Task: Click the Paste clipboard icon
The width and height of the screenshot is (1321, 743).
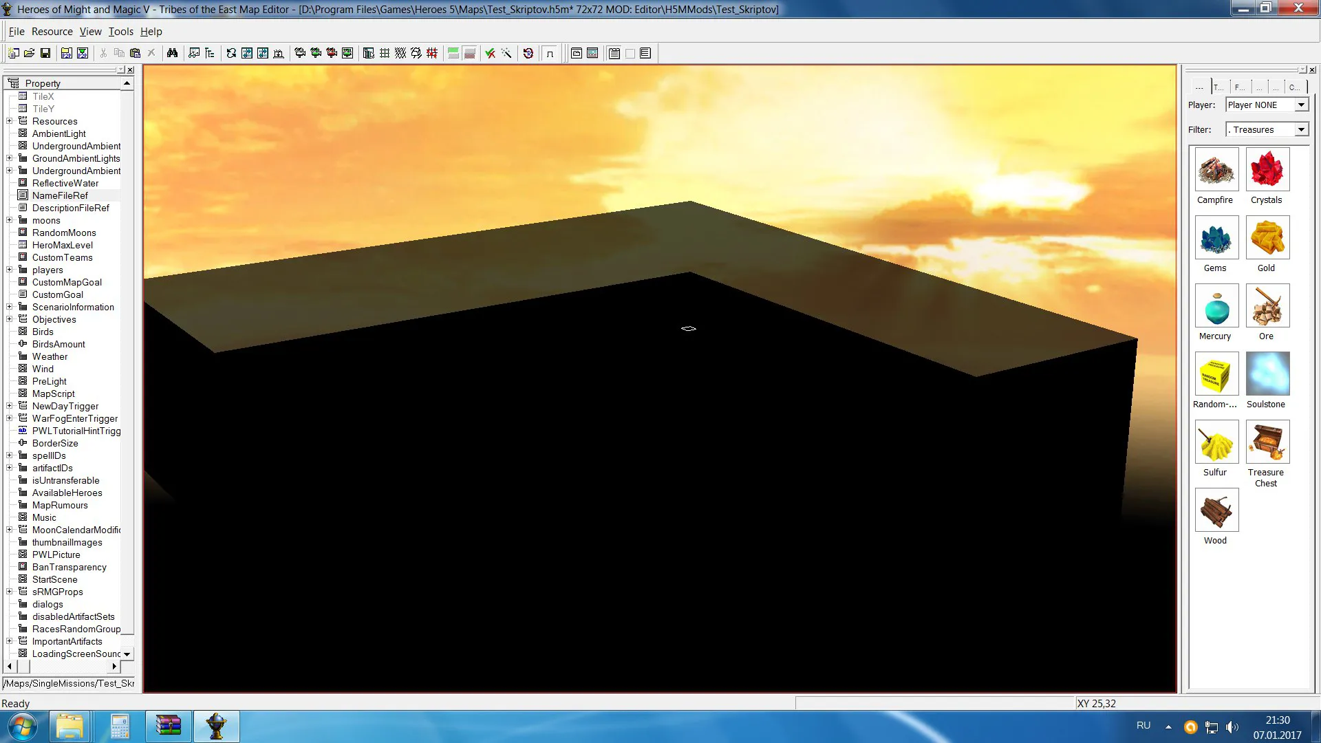Action: coord(135,53)
